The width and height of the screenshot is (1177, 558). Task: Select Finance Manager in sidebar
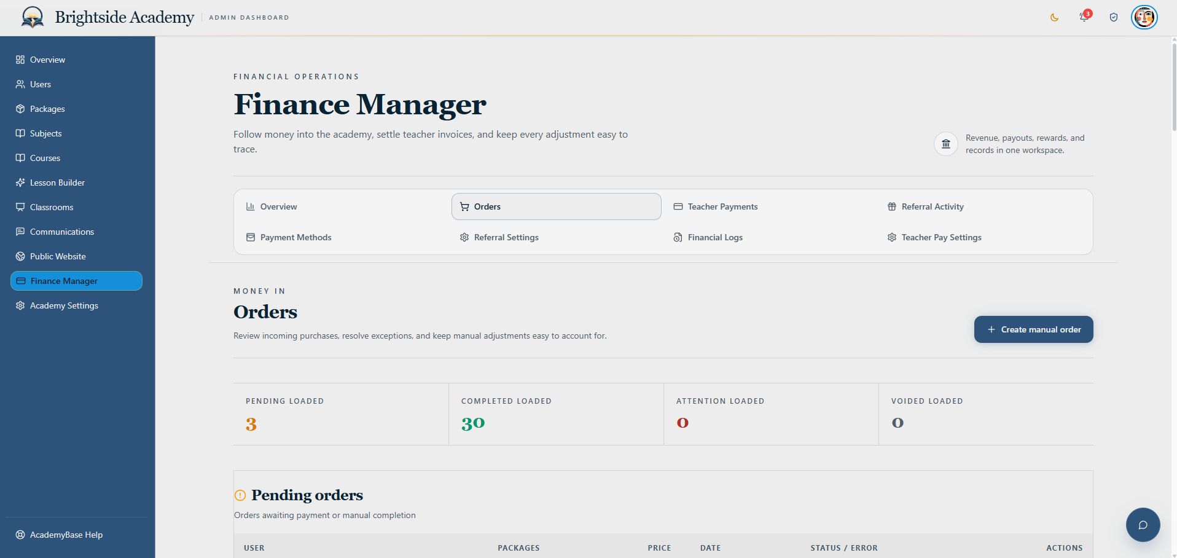76,281
